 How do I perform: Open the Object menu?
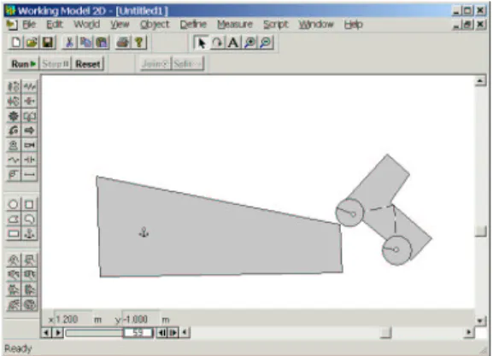pyautogui.click(x=155, y=25)
